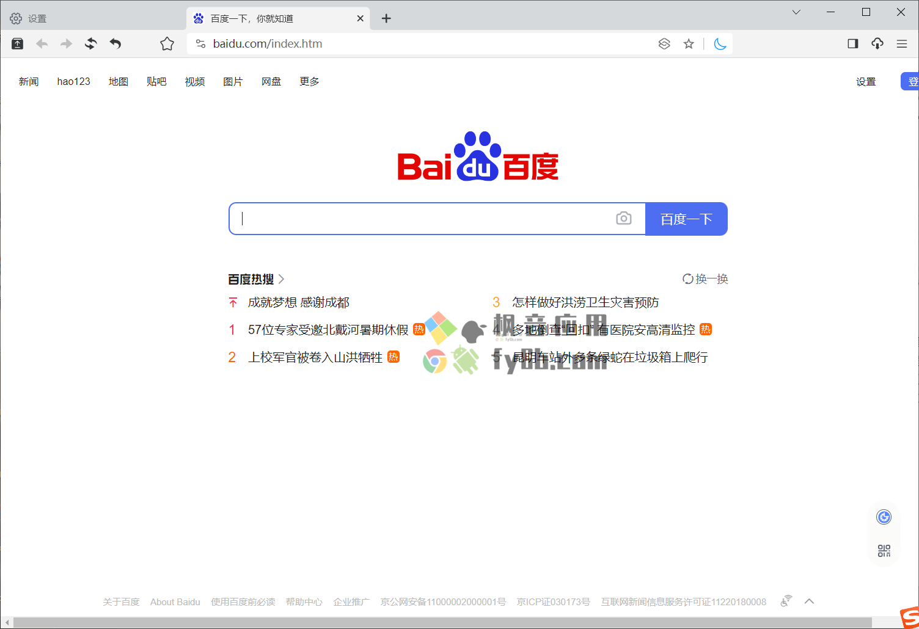
Task: Click the blue login button at top right
Action: point(910,81)
